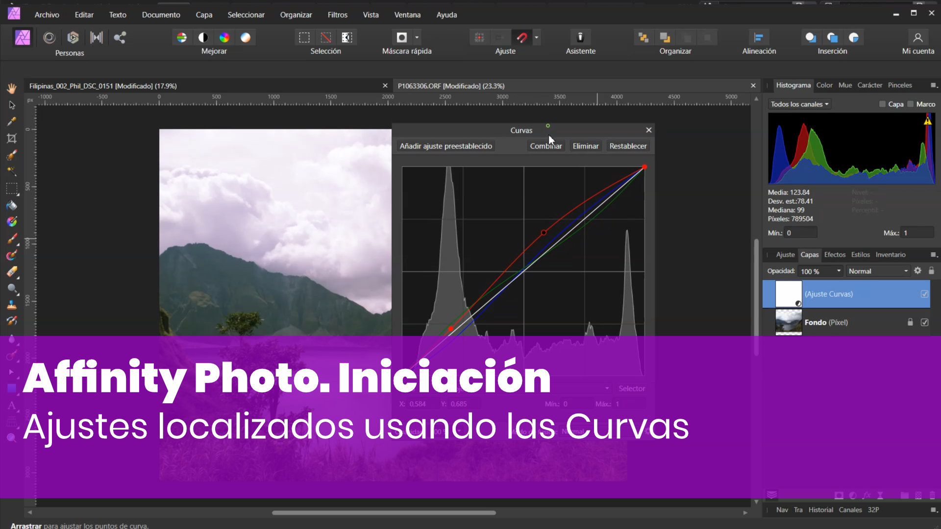
Task: Click the histogram Máx. input field
Action: [917, 233]
